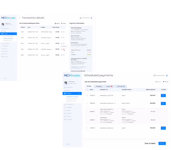Click the clock icon in the last shift row
171x150 pixels.
[64, 55]
